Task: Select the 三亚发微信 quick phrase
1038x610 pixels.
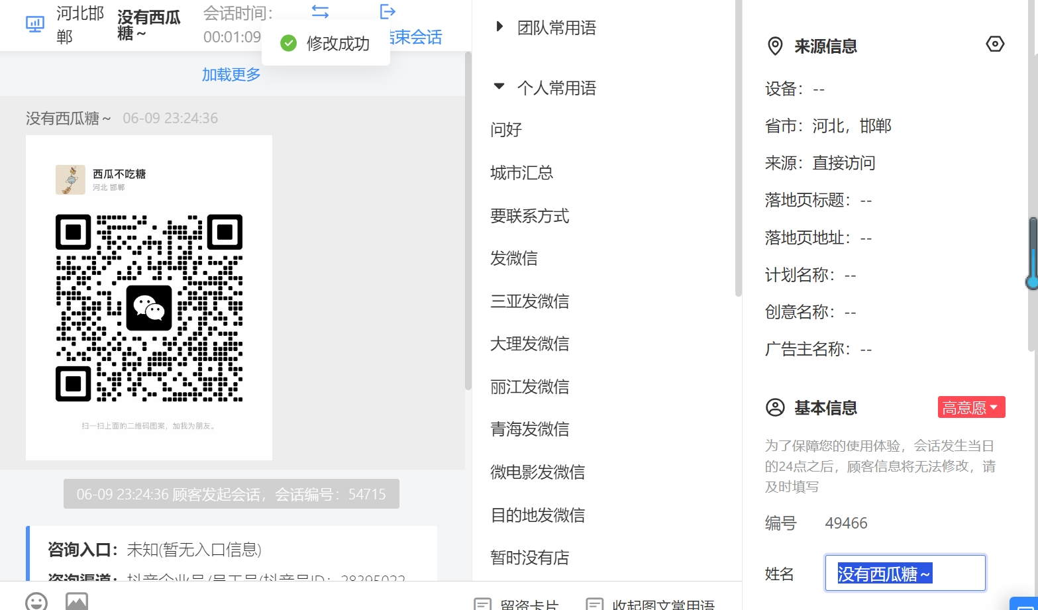Action: [529, 301]
